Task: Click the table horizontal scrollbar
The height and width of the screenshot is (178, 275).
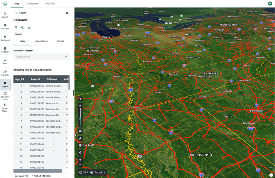Action: click(37, 170)
